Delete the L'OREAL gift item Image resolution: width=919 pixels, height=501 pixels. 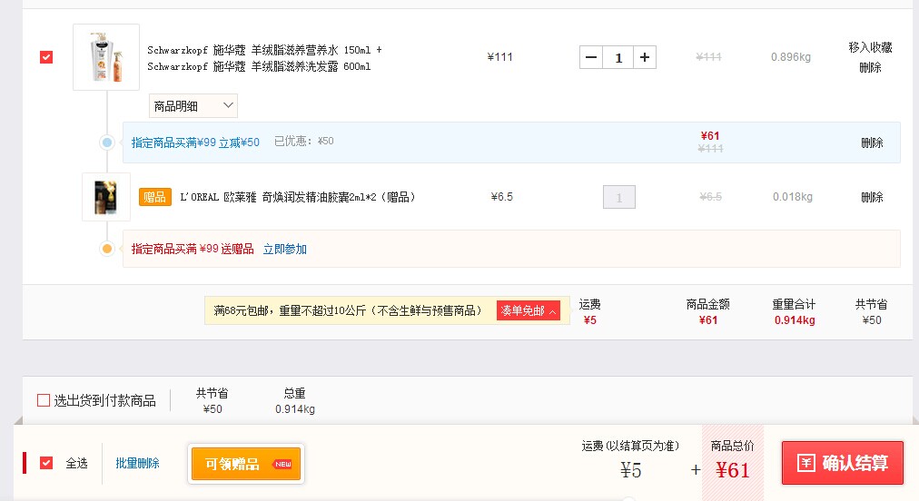tap(872, 198)
